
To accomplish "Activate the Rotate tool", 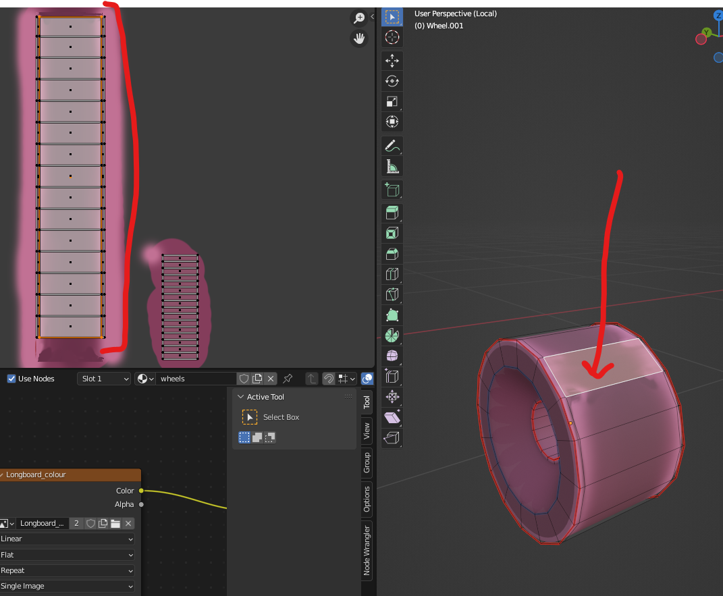I will [392, 81].
